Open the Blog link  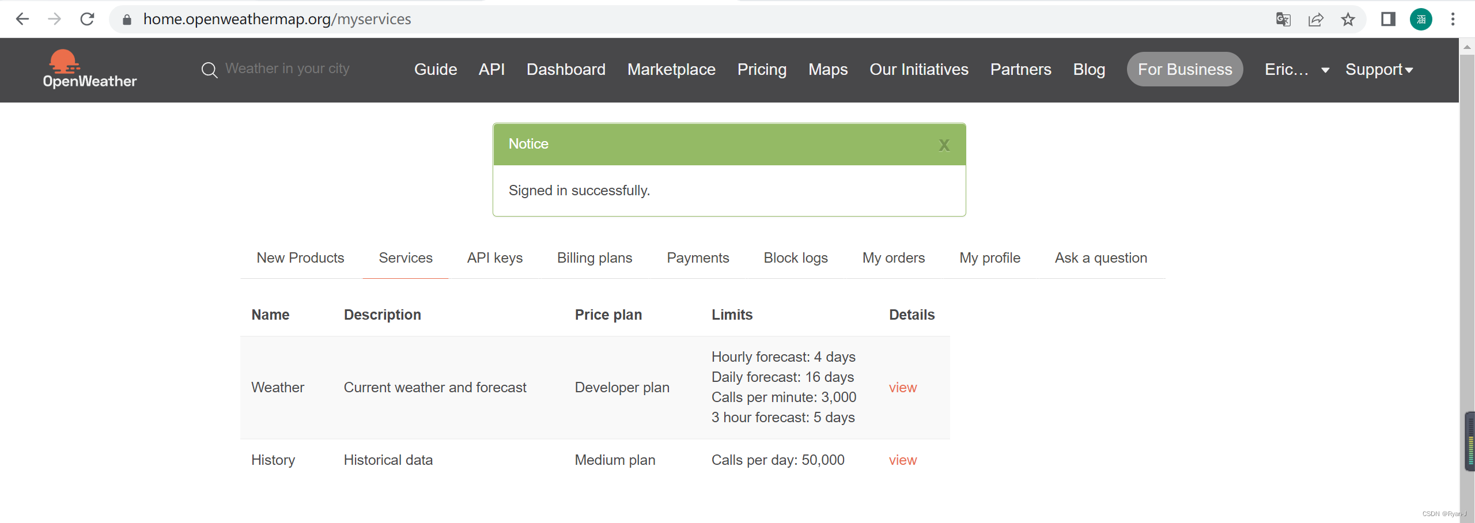click(x=1089, y=69)
